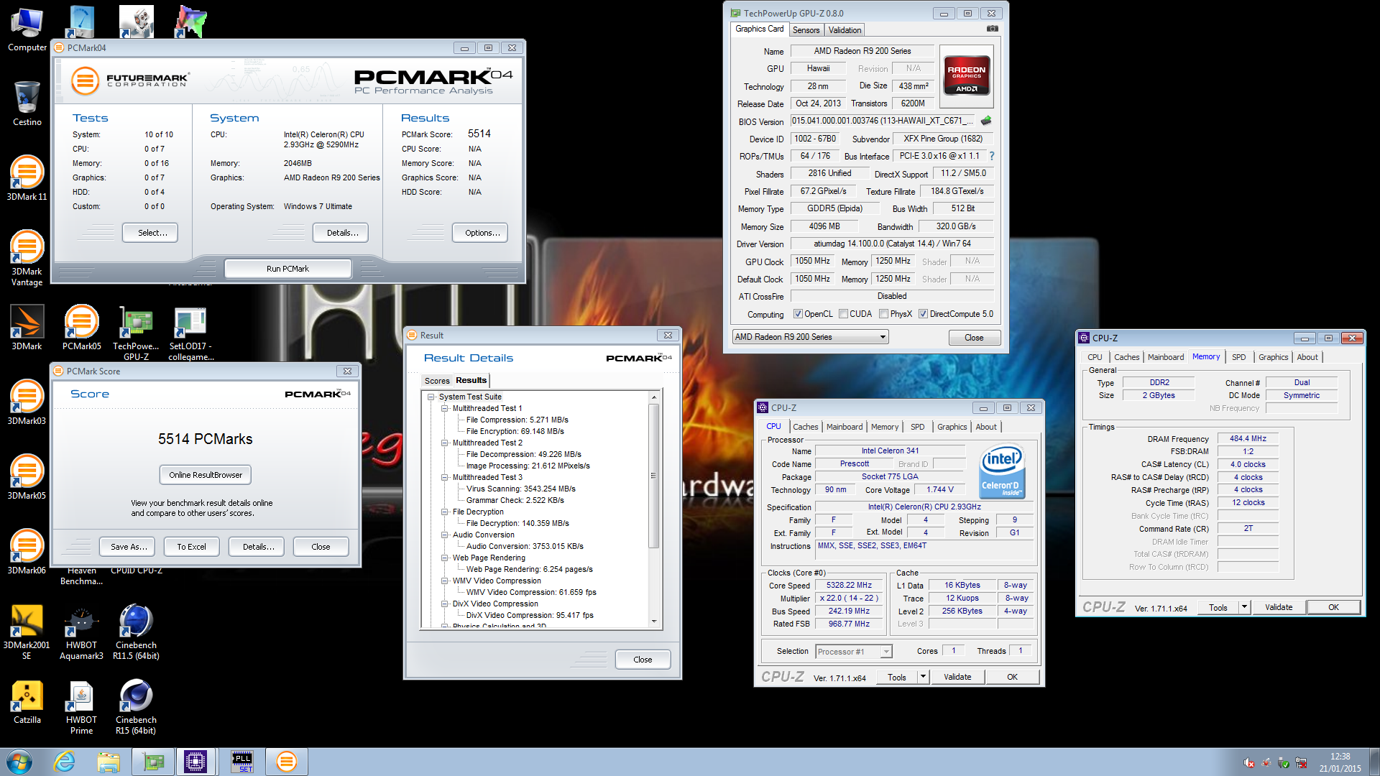Toggle the PhysX checkbox in GPU-Z
This screenshot has width=1380, height=776.
[883, 314]
